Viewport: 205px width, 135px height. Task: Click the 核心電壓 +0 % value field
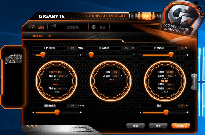126,48
